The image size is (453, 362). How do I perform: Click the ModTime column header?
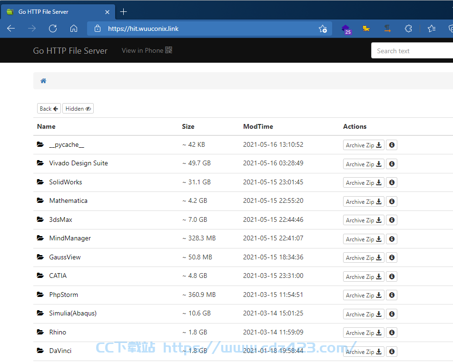tap(258, 126)
